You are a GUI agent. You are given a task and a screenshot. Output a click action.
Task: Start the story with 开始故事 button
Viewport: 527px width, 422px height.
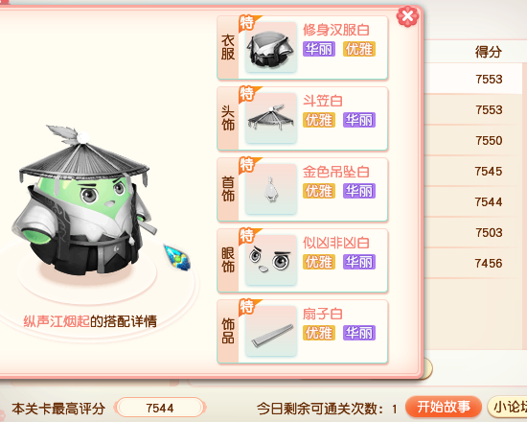click(x=444, y=407)
